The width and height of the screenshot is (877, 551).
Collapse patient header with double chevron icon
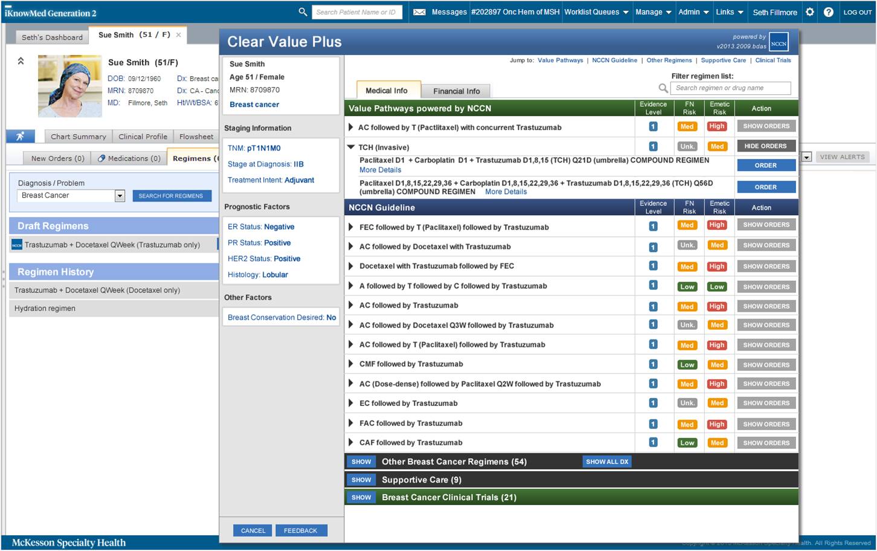point(21,61)
